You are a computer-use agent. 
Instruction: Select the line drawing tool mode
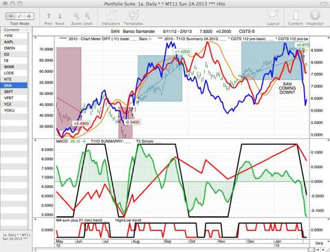coord(20,16)
